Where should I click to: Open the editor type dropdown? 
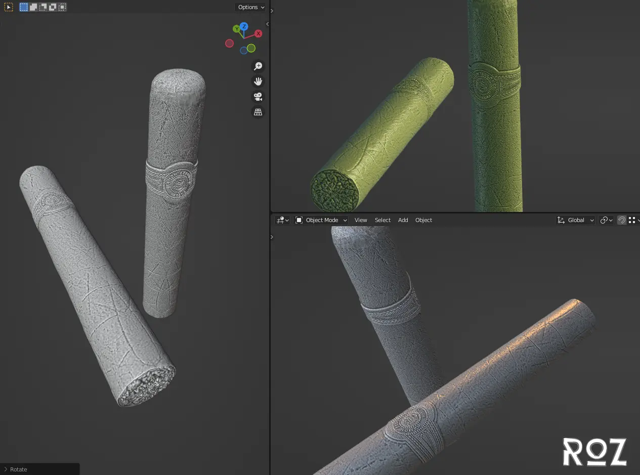coord(282,220)
